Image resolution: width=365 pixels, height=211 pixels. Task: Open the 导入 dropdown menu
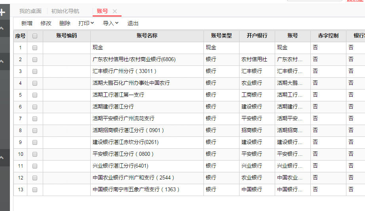(111, 23)
